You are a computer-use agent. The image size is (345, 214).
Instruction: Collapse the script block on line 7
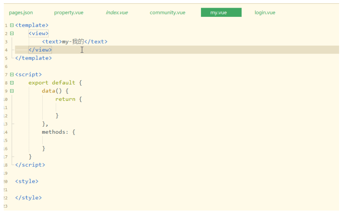(12, 75)
